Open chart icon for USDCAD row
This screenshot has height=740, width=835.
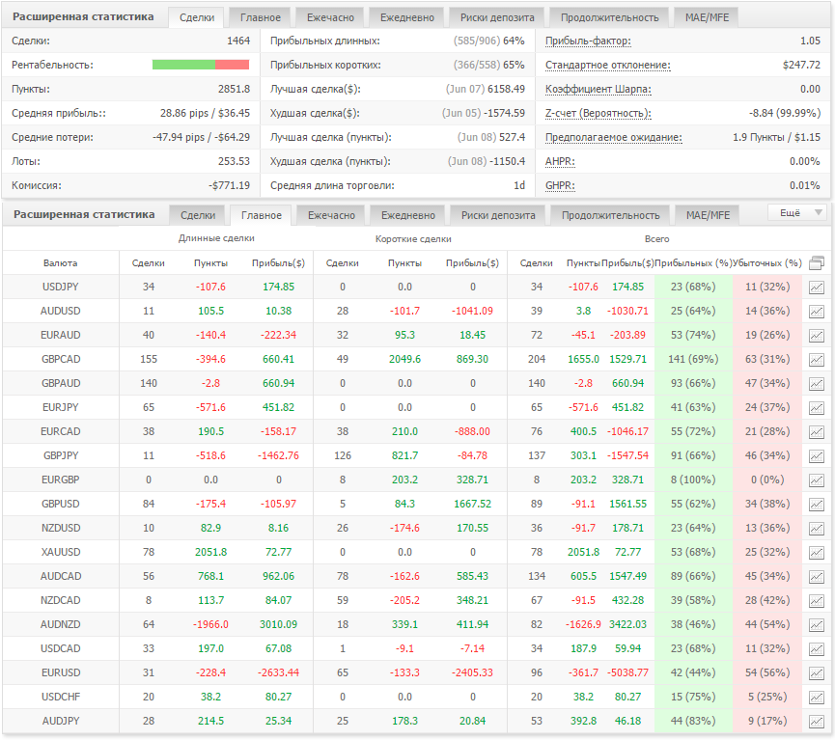pos(817,649)
